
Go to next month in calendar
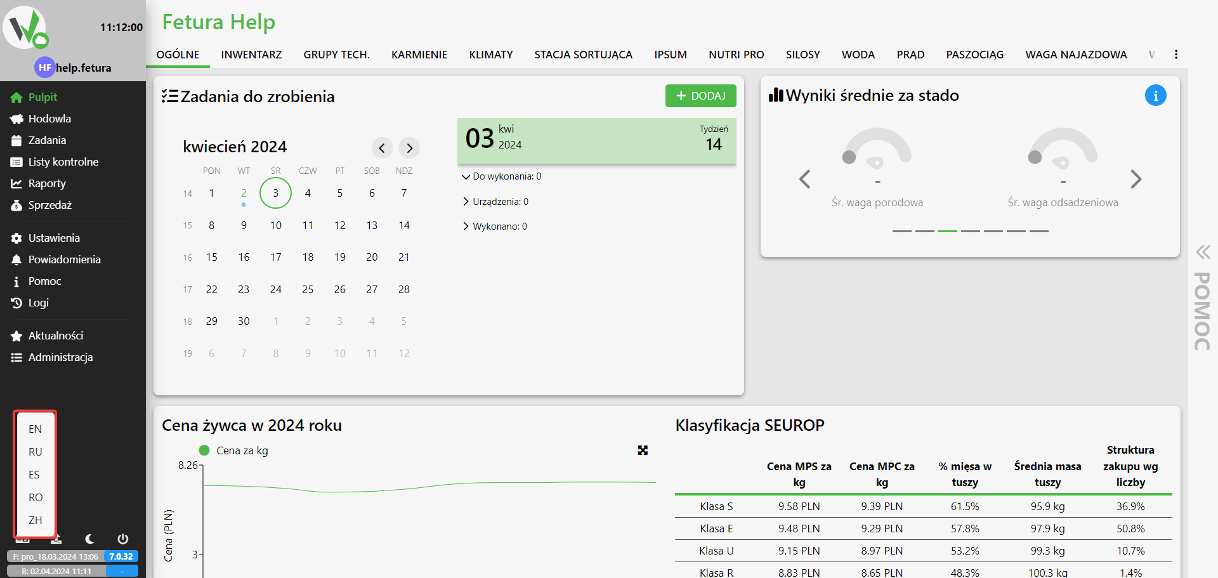pos(410,148)
